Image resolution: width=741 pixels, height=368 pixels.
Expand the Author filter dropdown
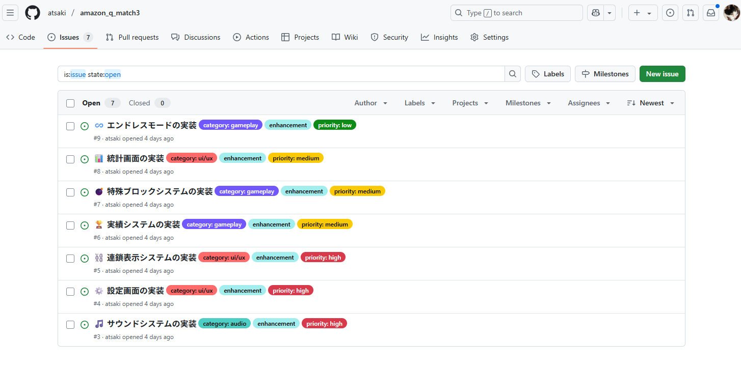click(x=371, y=103)
